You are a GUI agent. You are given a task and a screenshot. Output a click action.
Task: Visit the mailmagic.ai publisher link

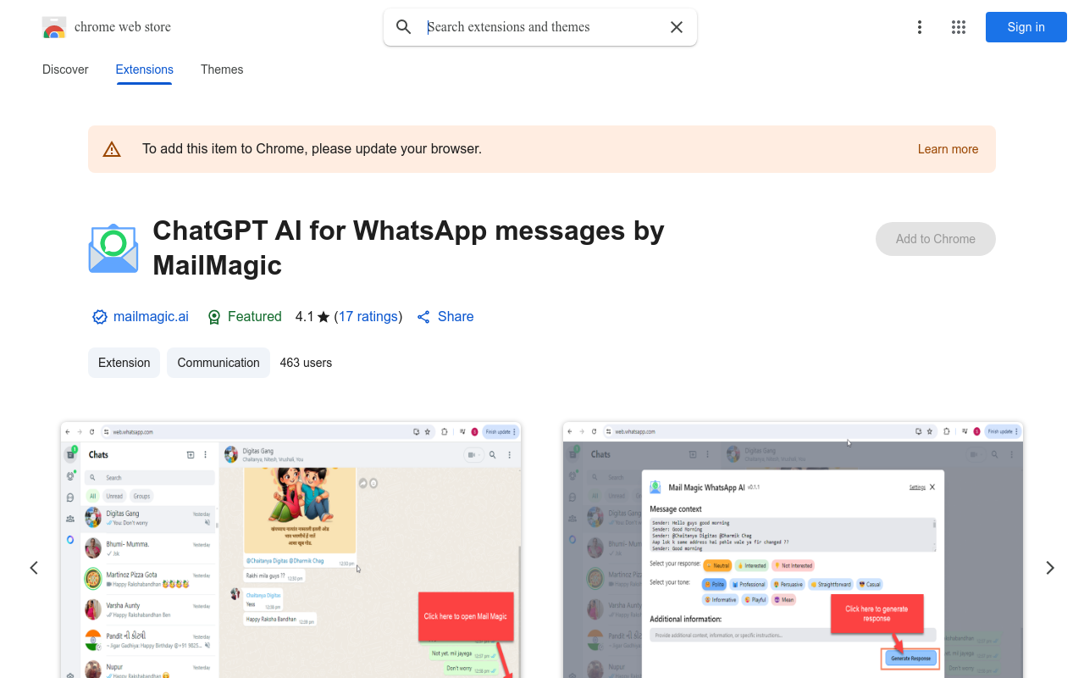(x=151, y=317)
